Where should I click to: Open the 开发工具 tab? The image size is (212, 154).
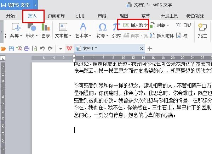click(x=169, y=16)
